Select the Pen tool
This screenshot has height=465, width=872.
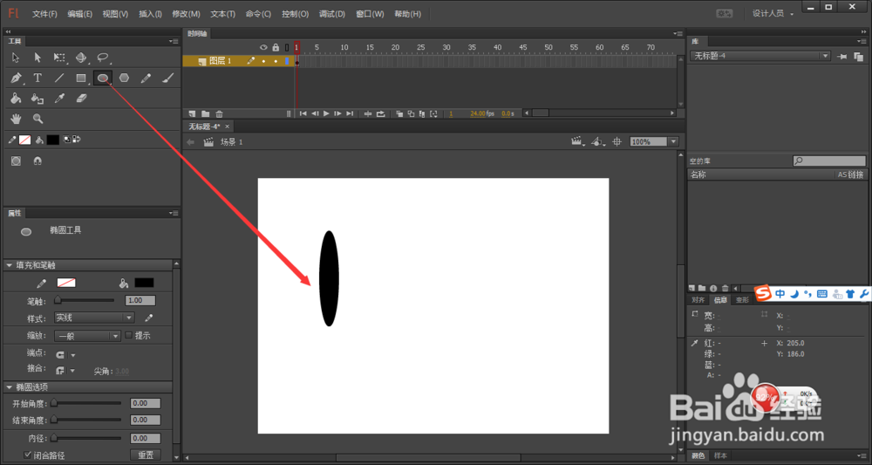(16, 79)
